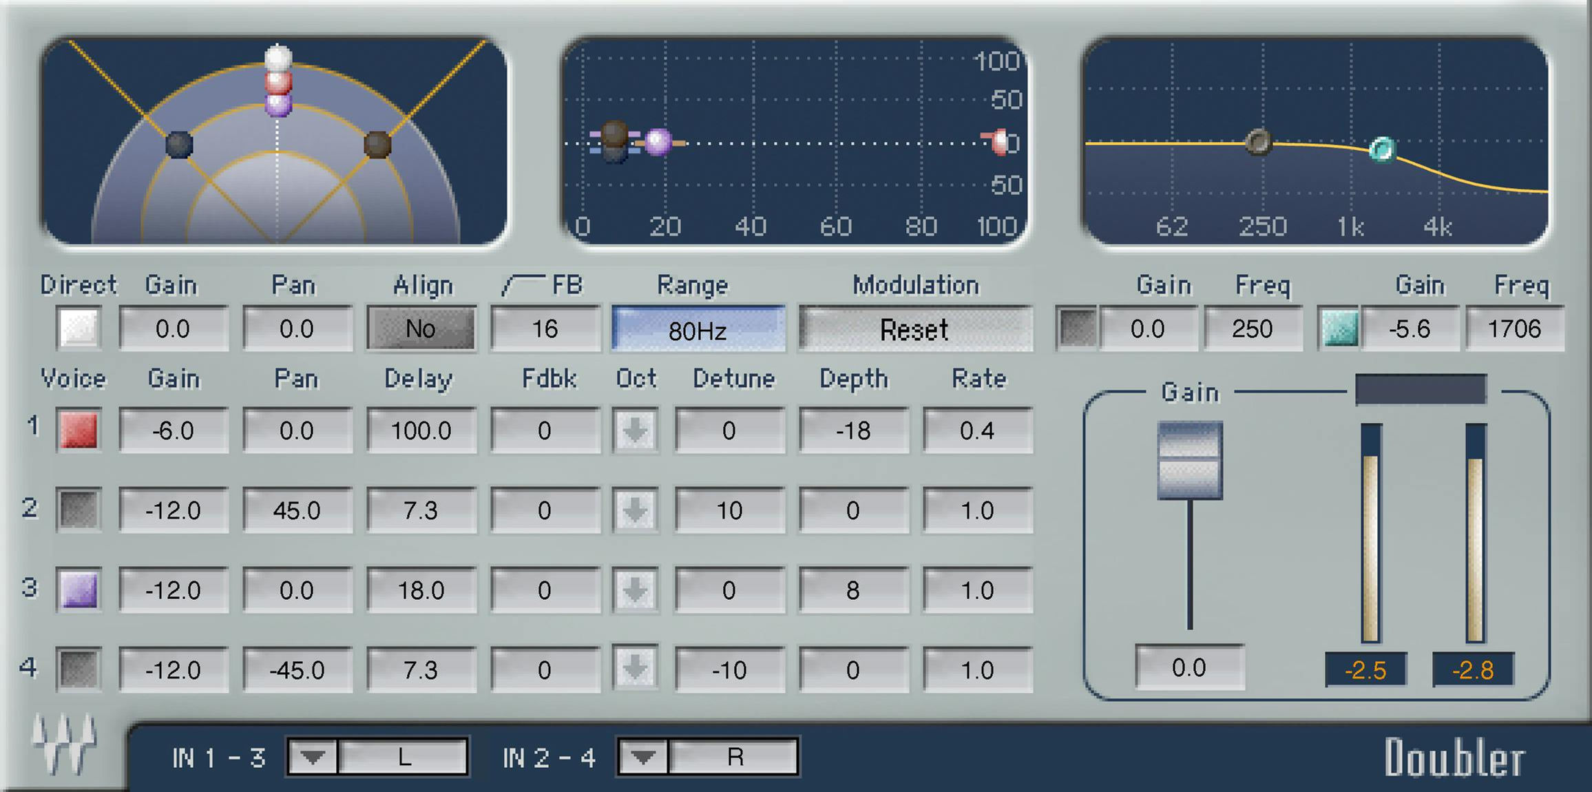Click the Detune field for Voice 2
This screenshot has width=1592, height=792.
coord(730,510)
